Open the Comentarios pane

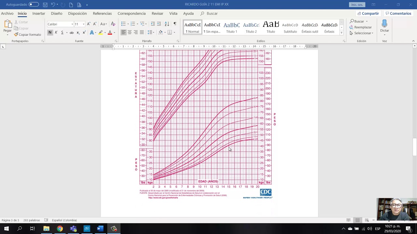pyautogui.click(x=398, y=13)
